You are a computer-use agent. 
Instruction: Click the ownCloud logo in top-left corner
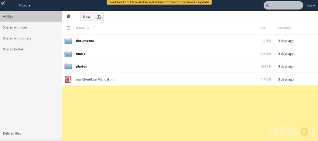click(3, 3)
